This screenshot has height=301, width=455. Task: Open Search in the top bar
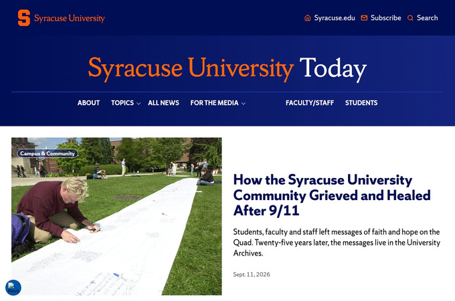(x=427, y=18)
